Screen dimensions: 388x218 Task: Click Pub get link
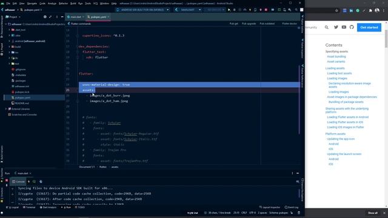(x=233, y=24)
